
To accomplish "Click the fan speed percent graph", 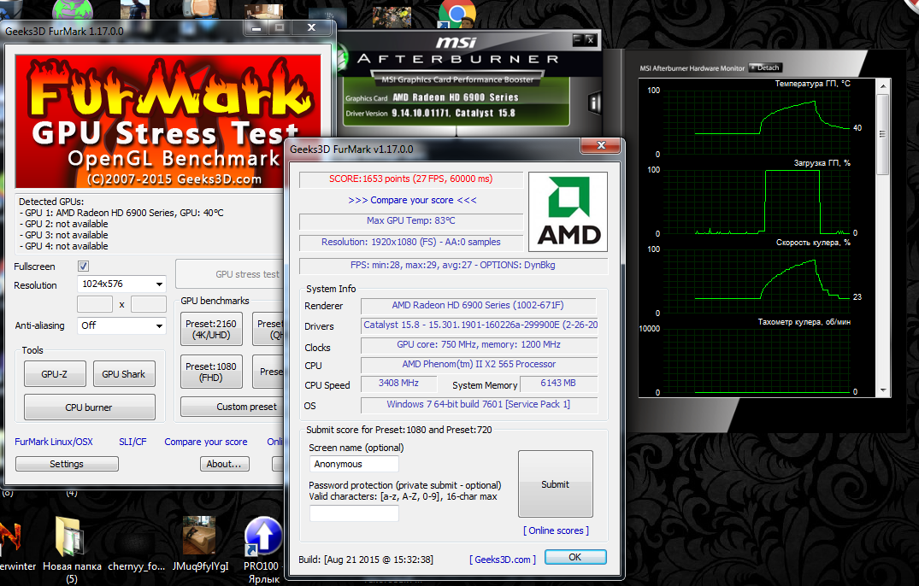I will pos(757,281).
